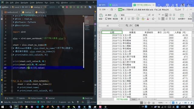Viewport: 194px width, 109px height.
Task: Click the formula bar input field
Action: tap(163, 25)
